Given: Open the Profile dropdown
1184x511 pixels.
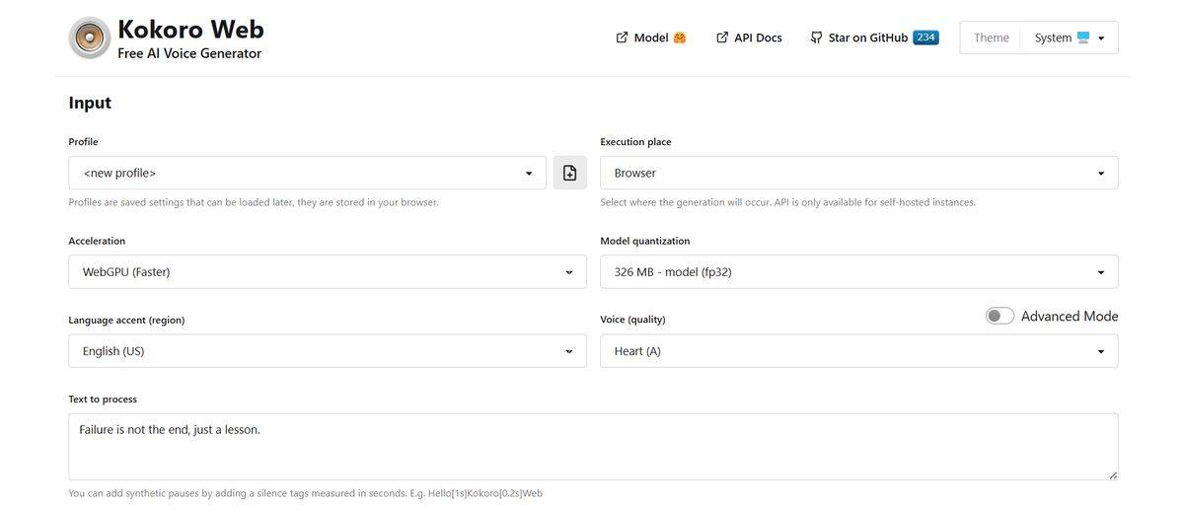Looking at the screenshot, I should [307, 173].
